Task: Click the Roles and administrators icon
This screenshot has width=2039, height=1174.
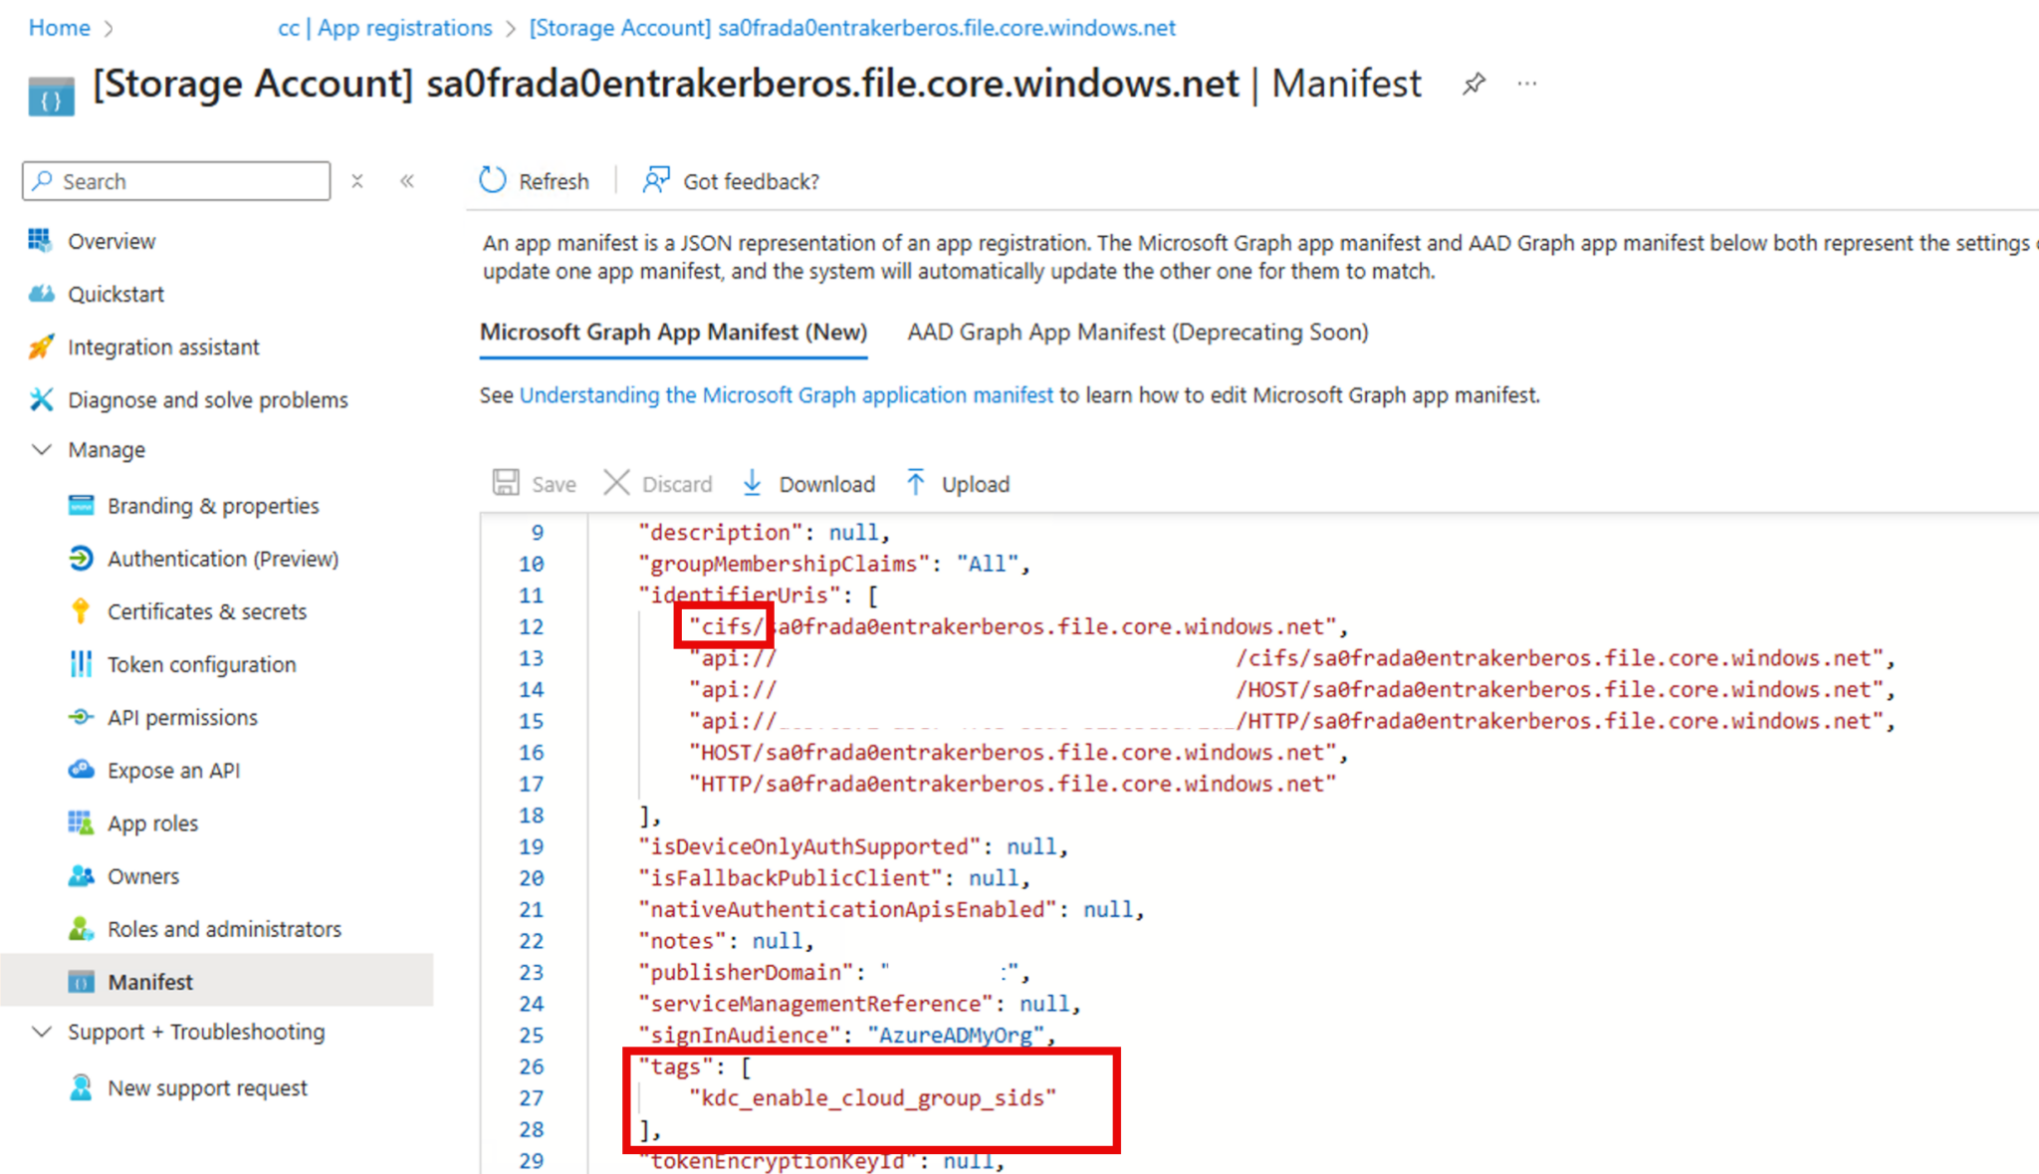Action: tap(81, 928)
